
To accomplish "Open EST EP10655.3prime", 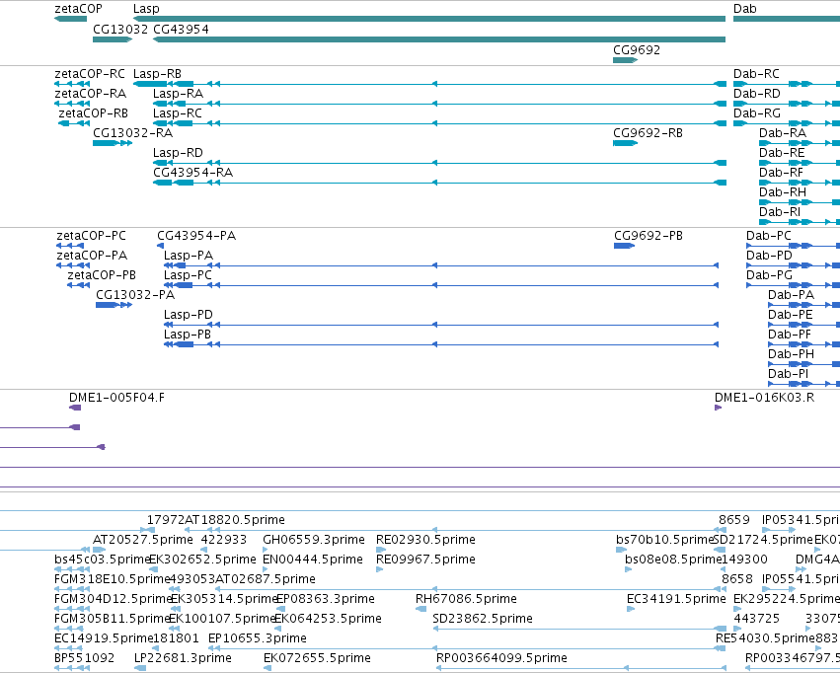I will [258, 638].
